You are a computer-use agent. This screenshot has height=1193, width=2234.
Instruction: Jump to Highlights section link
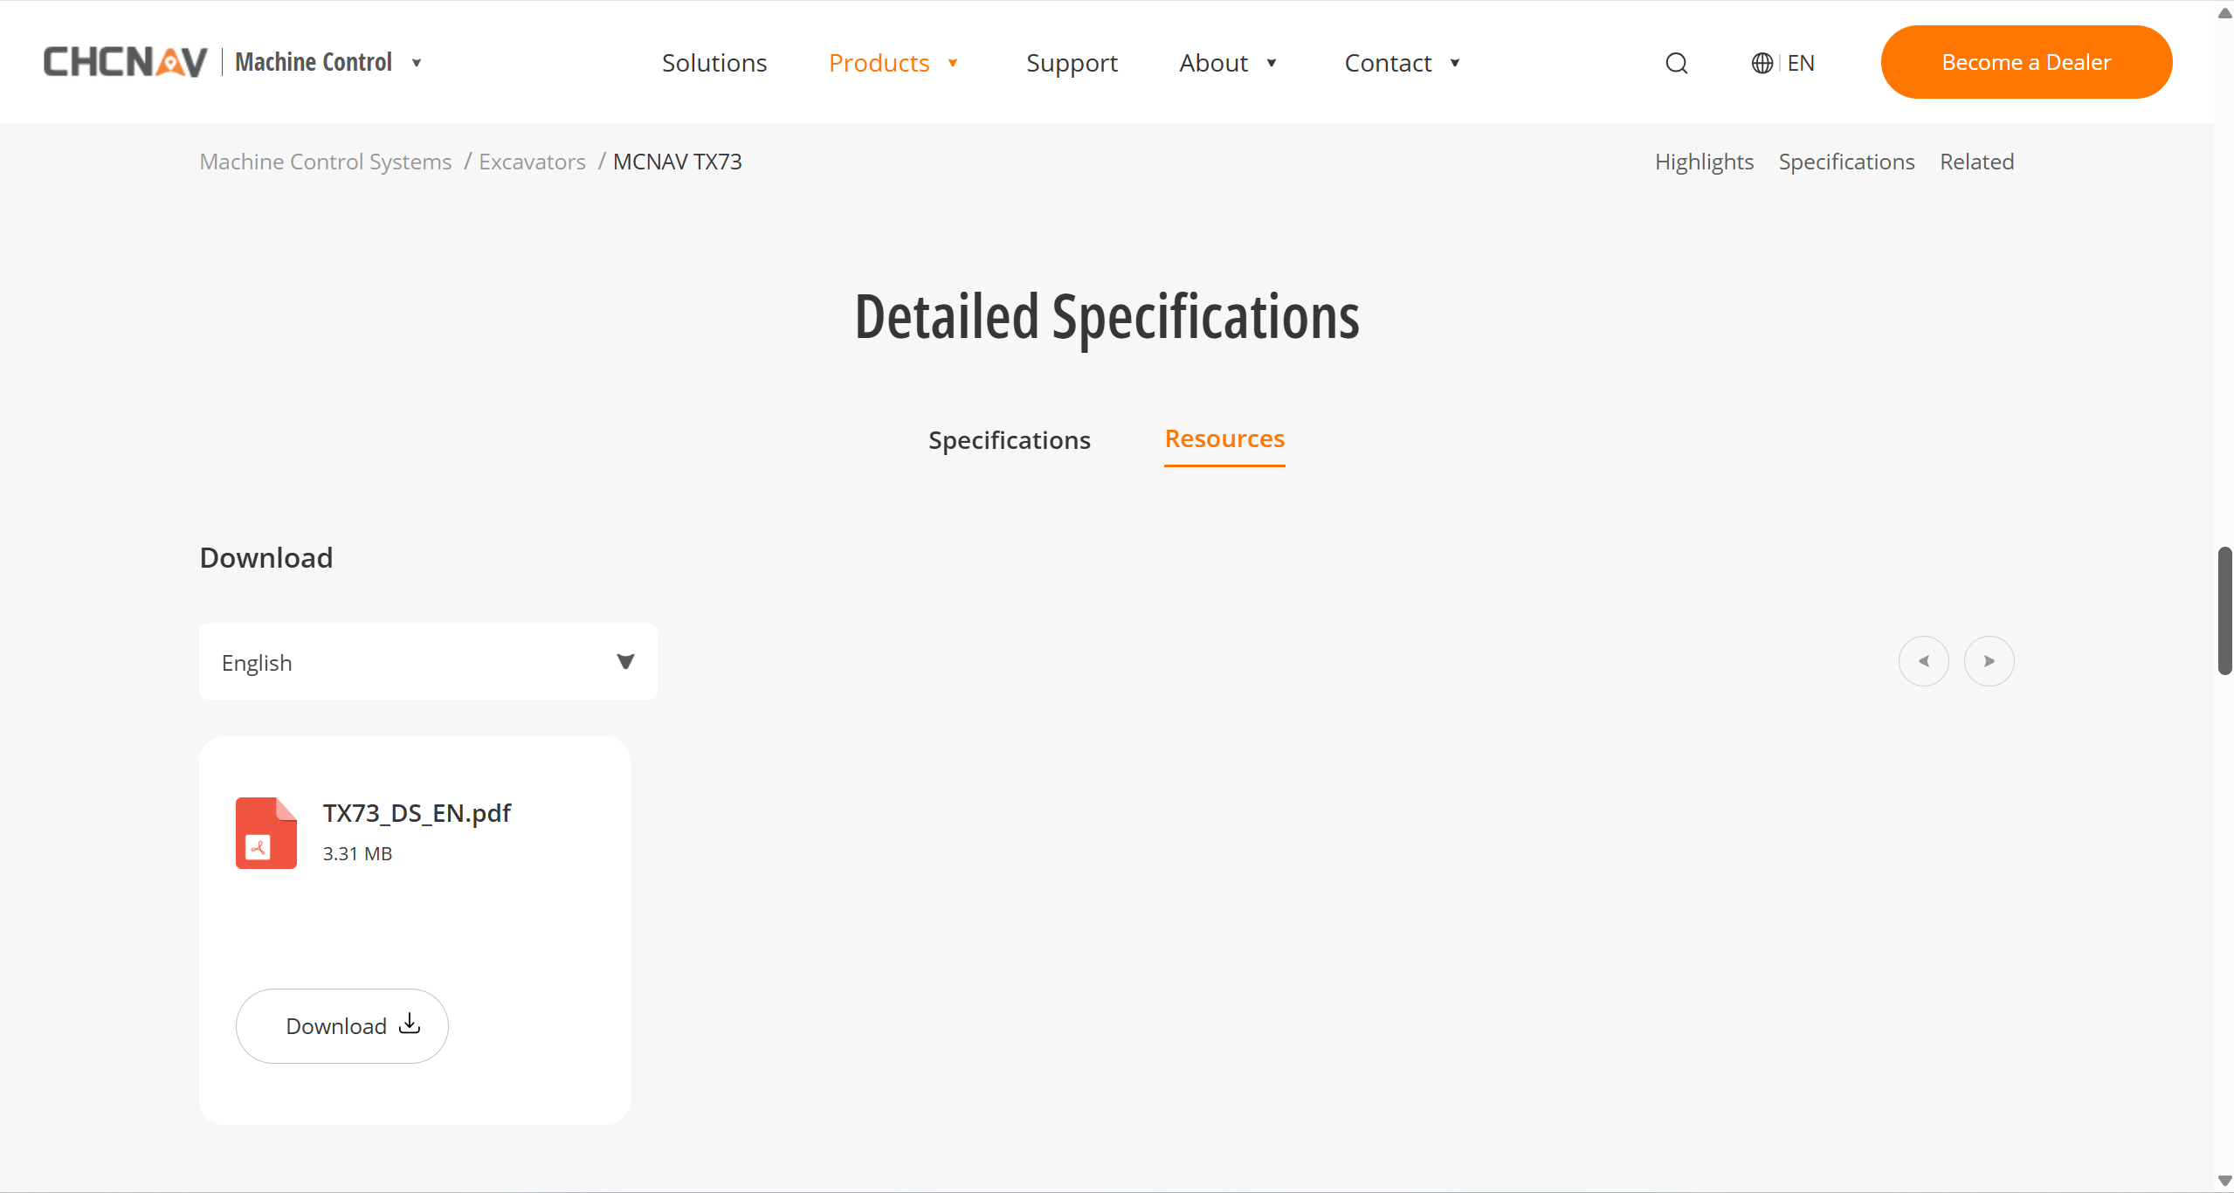tap(1703, 162)
